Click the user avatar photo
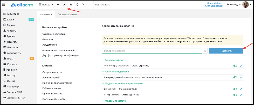Image resolution: width=254 pixels, height=105 pixels. (x=245, y=5)
